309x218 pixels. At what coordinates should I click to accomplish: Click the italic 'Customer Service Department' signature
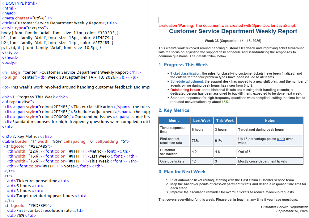point(284,207)
